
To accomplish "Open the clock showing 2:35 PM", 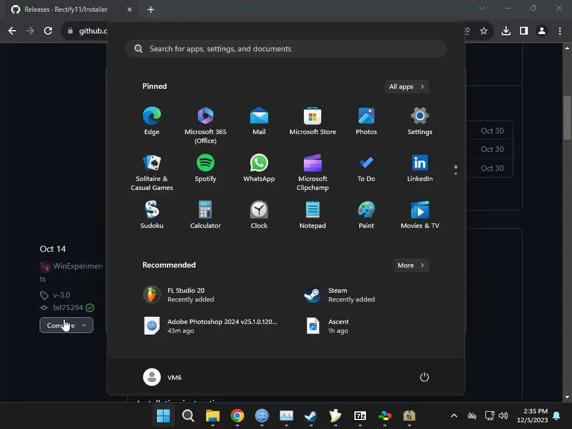I will coord(532,416).
